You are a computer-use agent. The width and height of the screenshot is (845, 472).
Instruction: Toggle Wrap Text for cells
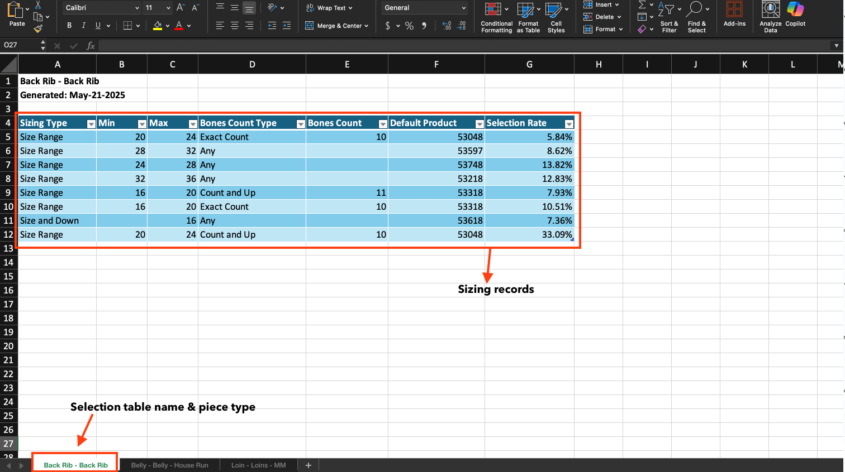[x=329, y=8]
